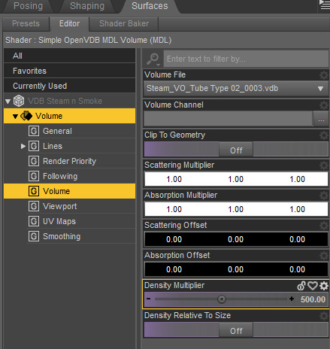Image resolution: width=330 pixels, height=349 pixels.
Task: Click the Volume Channel browse button
Action: (321, 119)
